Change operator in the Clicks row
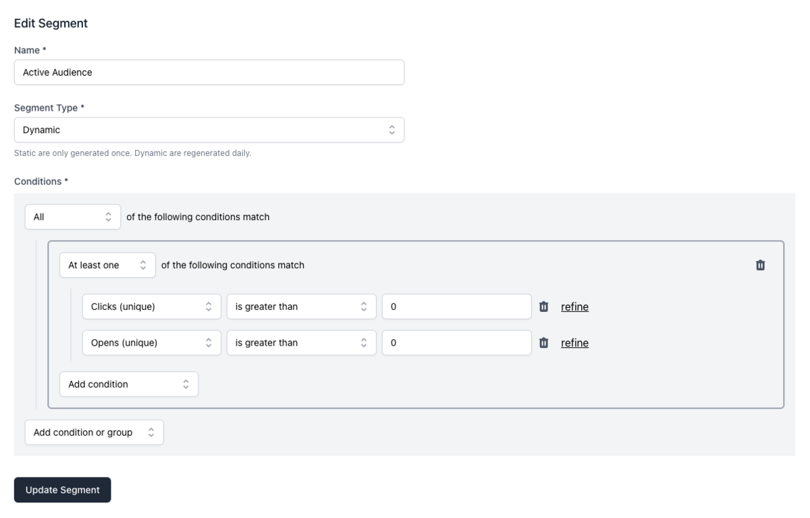This screenshot has height=518, width=810. 301,307
